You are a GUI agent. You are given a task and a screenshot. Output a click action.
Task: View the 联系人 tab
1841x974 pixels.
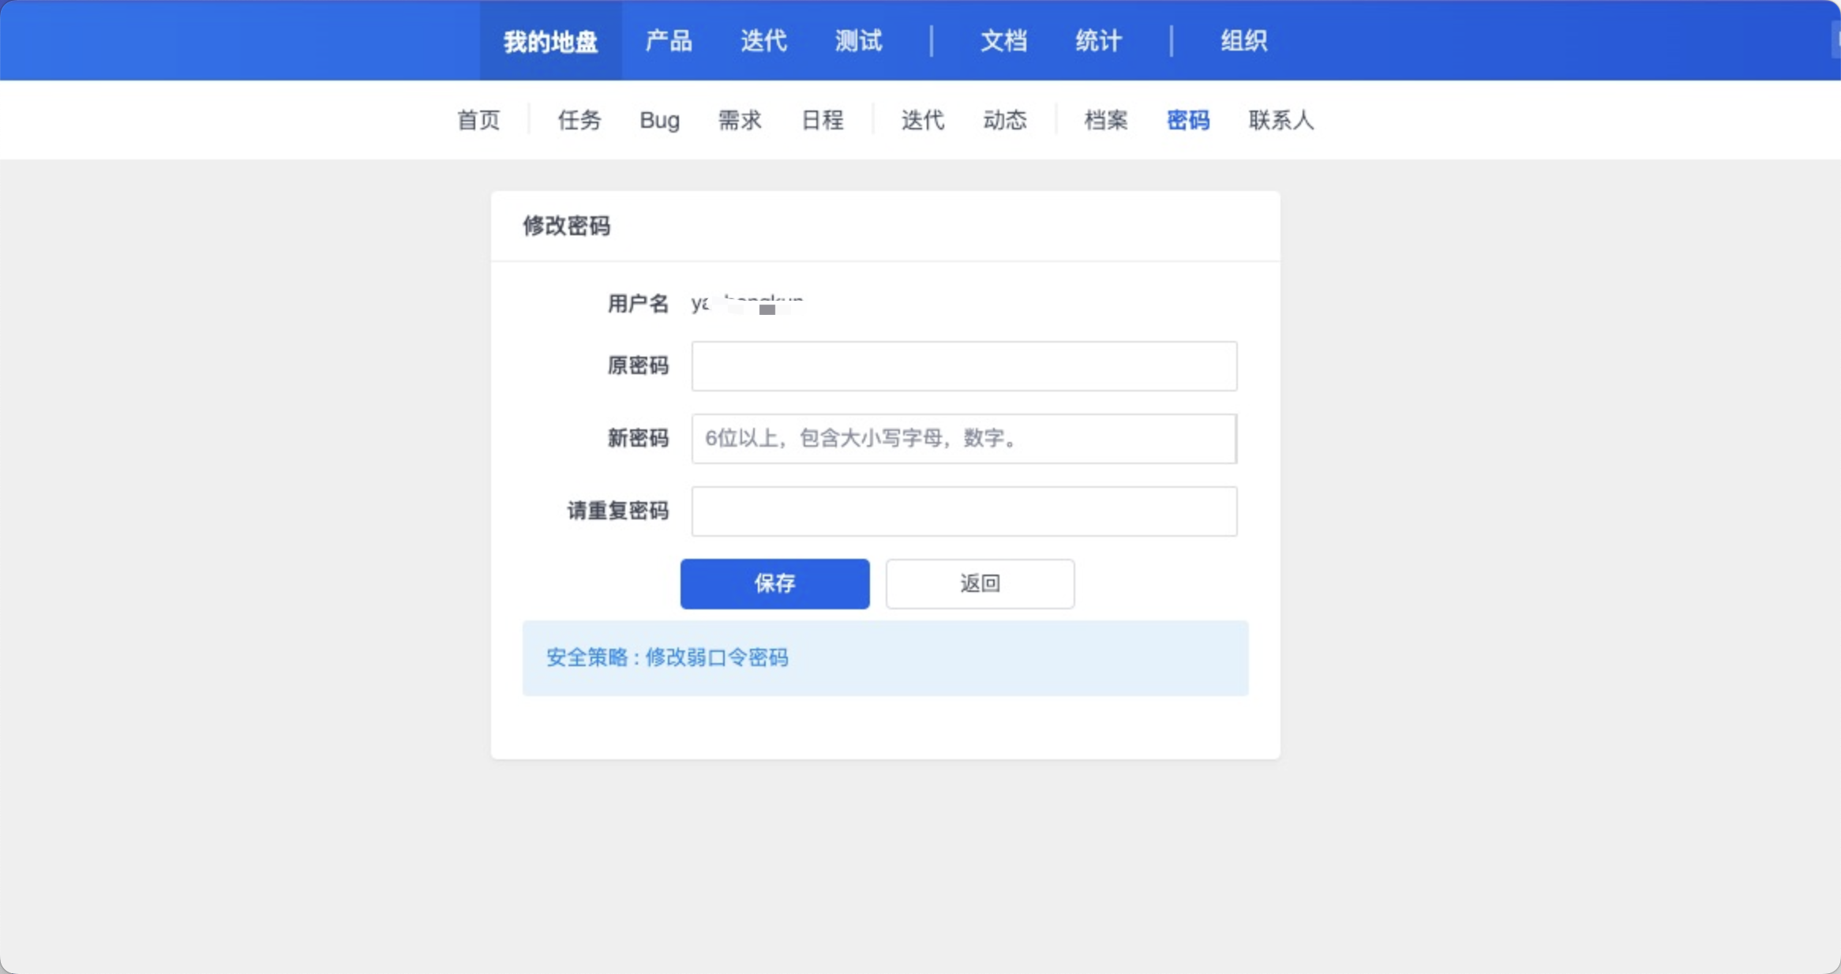[1280, 120]
